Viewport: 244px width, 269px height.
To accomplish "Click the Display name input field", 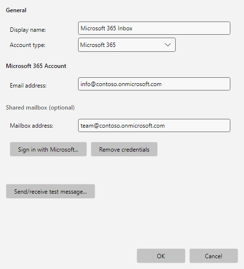I will pyautogui.click(x=154, y=28).
